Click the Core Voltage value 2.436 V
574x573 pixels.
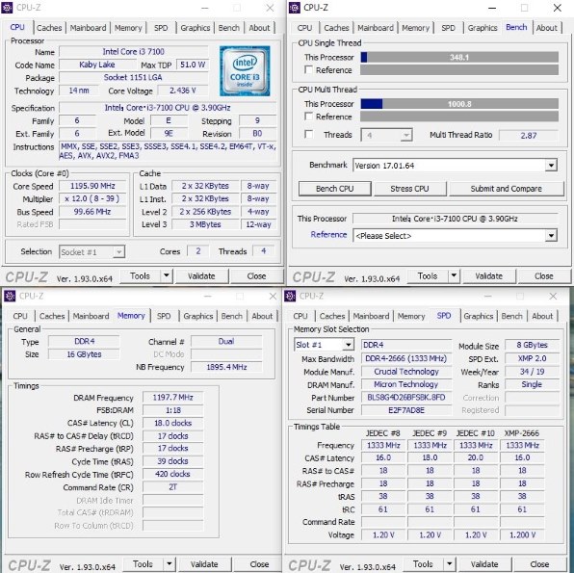tap(183, 91)
